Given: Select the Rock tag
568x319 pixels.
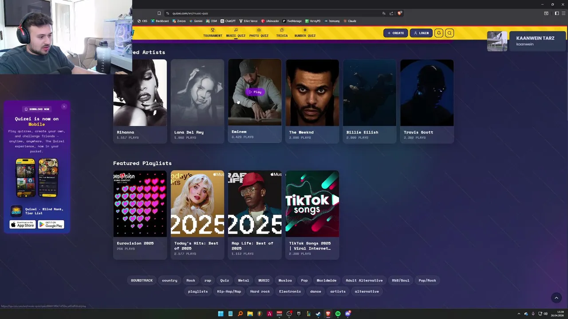Looking at the screenshot, I should (191, 280).
